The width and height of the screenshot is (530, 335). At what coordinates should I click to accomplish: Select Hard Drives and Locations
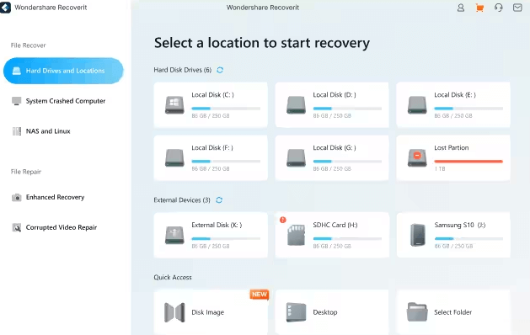tap(63, 71)
